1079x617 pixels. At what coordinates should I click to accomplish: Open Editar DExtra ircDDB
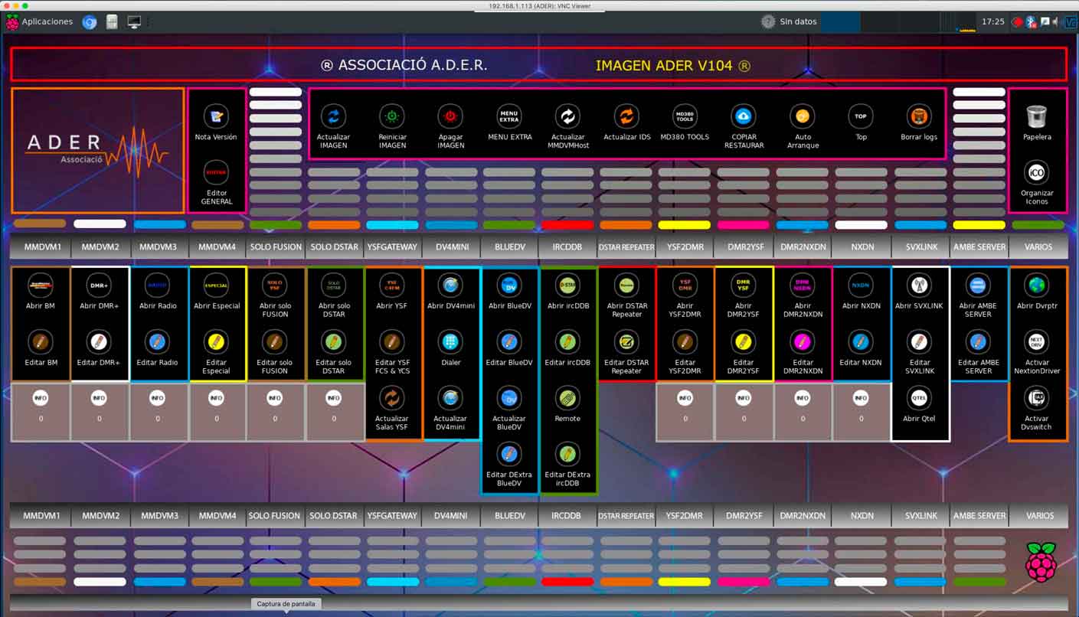coord(567,455)
